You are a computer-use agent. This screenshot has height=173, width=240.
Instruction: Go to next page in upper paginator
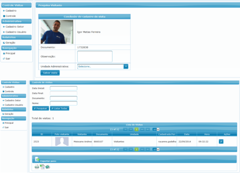(x=142, y=129)
